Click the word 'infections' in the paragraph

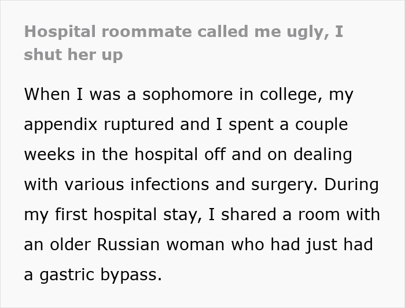tap(170, 184)
